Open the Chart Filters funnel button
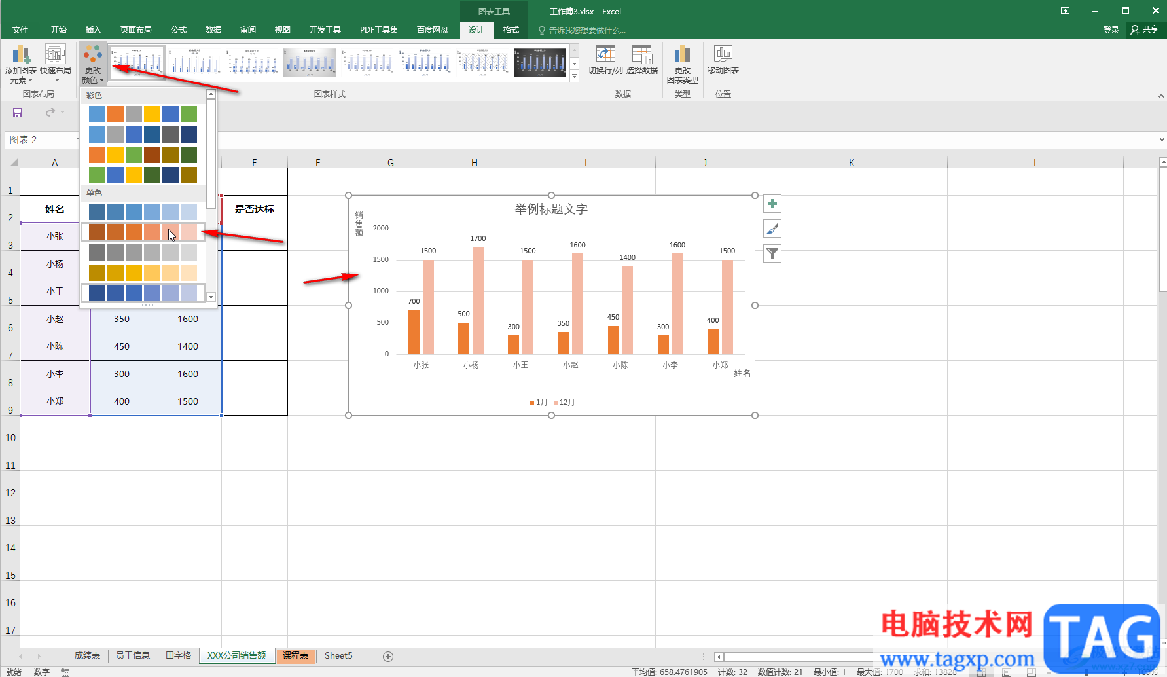The height and width of the screenshot is (677, 1167). click(772, 253)
